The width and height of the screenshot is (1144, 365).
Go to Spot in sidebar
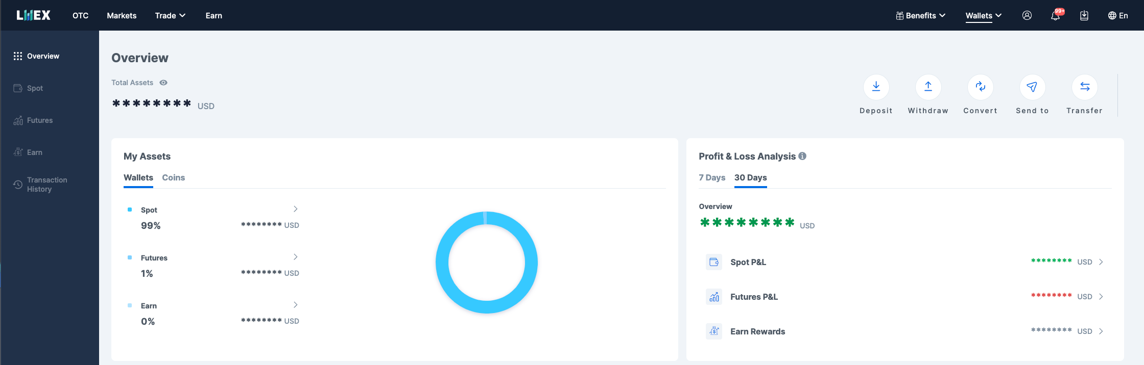coord(35,88)
